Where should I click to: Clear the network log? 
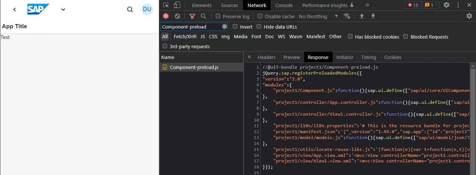click(x=177, y=16)
